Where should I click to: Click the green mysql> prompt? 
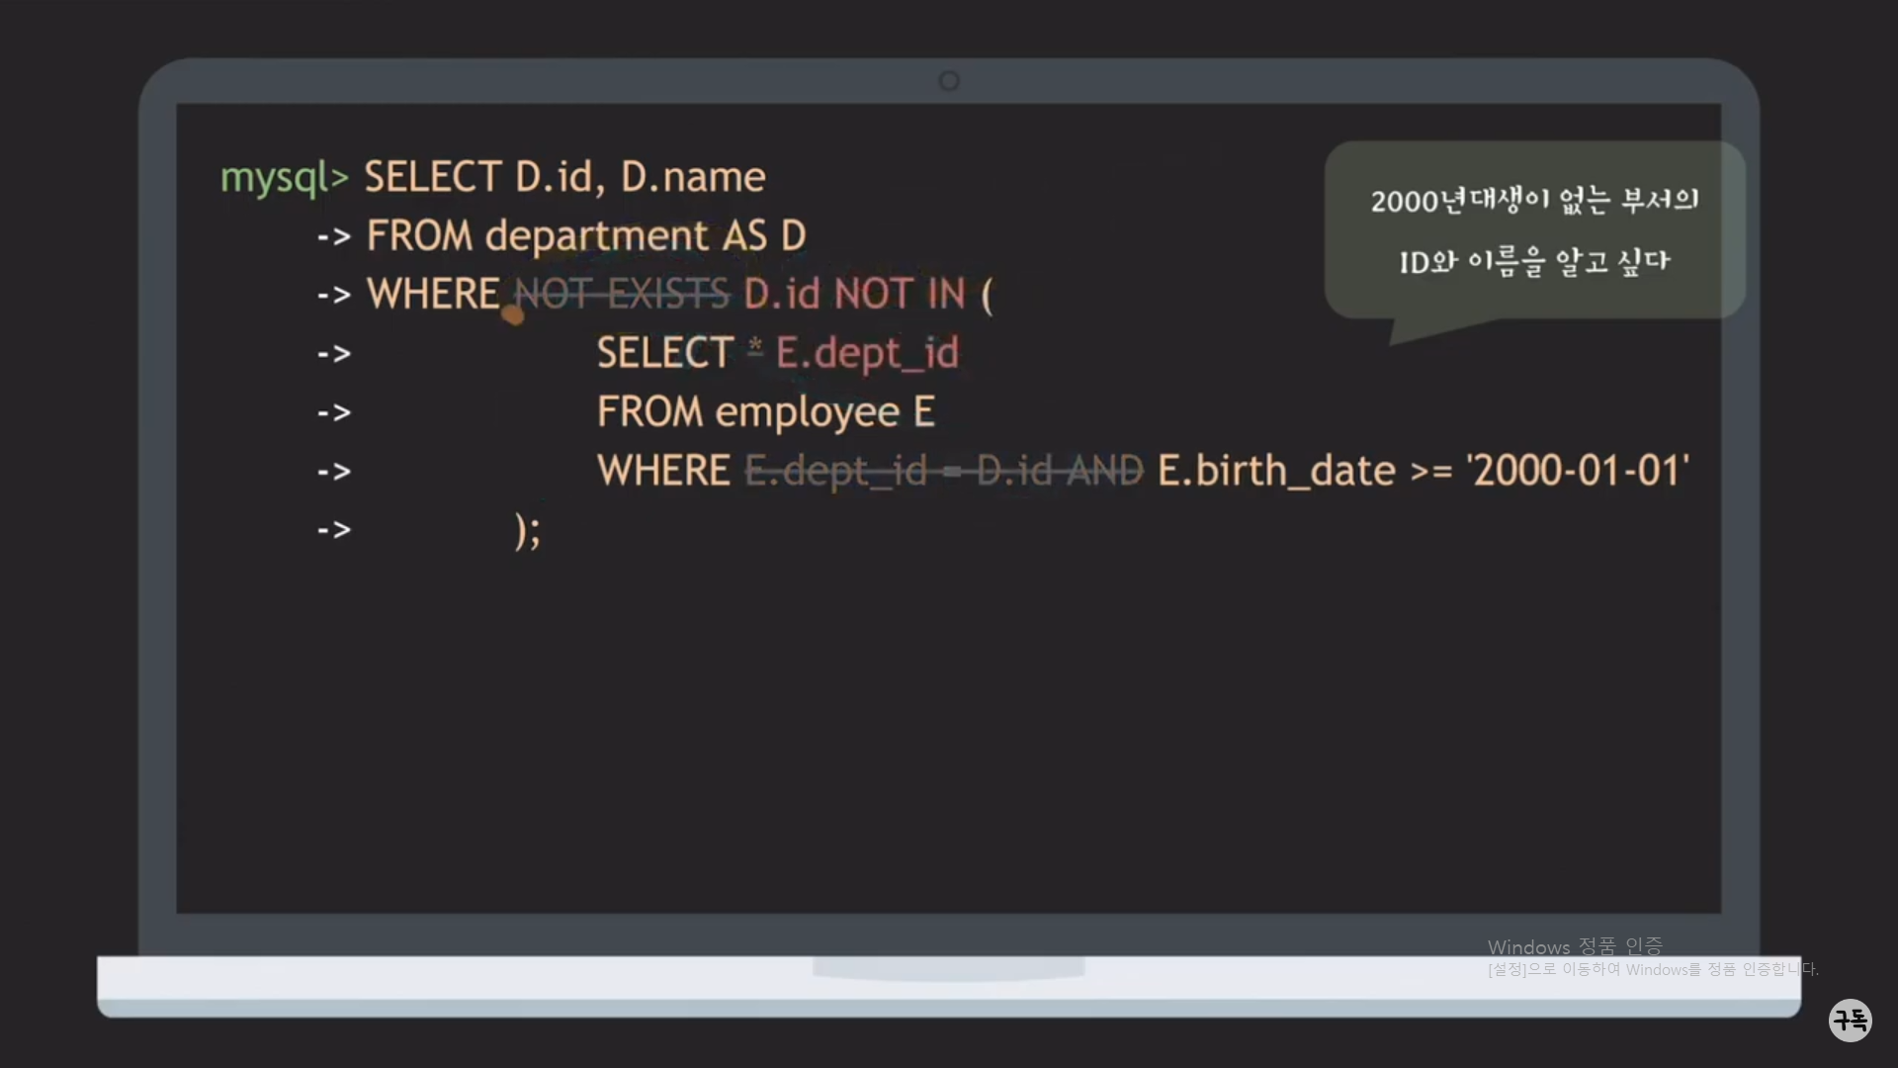pyautogui.click(x=284, y=178)
